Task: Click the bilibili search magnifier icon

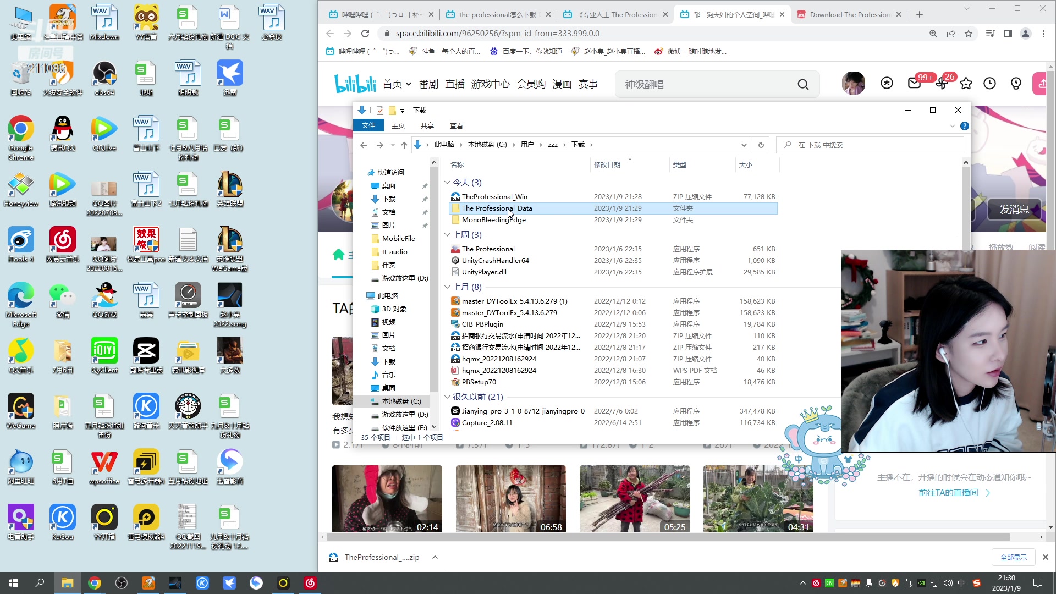Action: (x=803, y=84)
